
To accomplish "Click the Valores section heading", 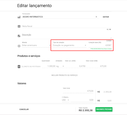I will [x=22, y=83].
